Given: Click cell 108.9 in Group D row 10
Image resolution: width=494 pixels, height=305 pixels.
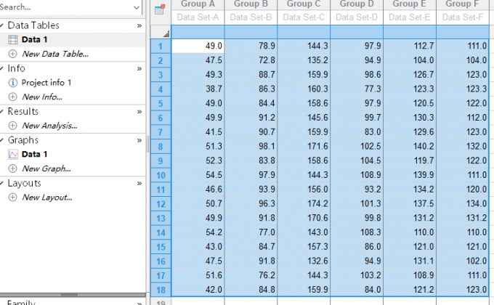Looking at the screenshot, I should pos(357,175).
